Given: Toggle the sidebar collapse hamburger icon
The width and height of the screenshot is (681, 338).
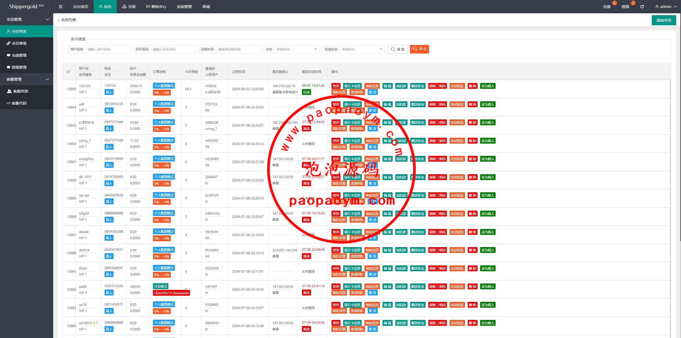Looking at the screenshot, I should tap(61, 7).
